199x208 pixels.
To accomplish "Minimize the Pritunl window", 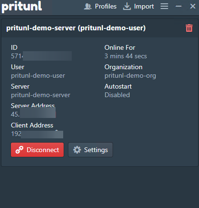I will tap(179, 6).
